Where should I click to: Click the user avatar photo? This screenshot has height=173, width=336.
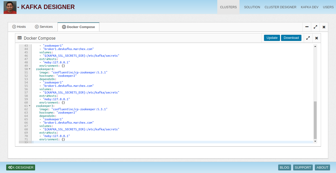[10, 7]
